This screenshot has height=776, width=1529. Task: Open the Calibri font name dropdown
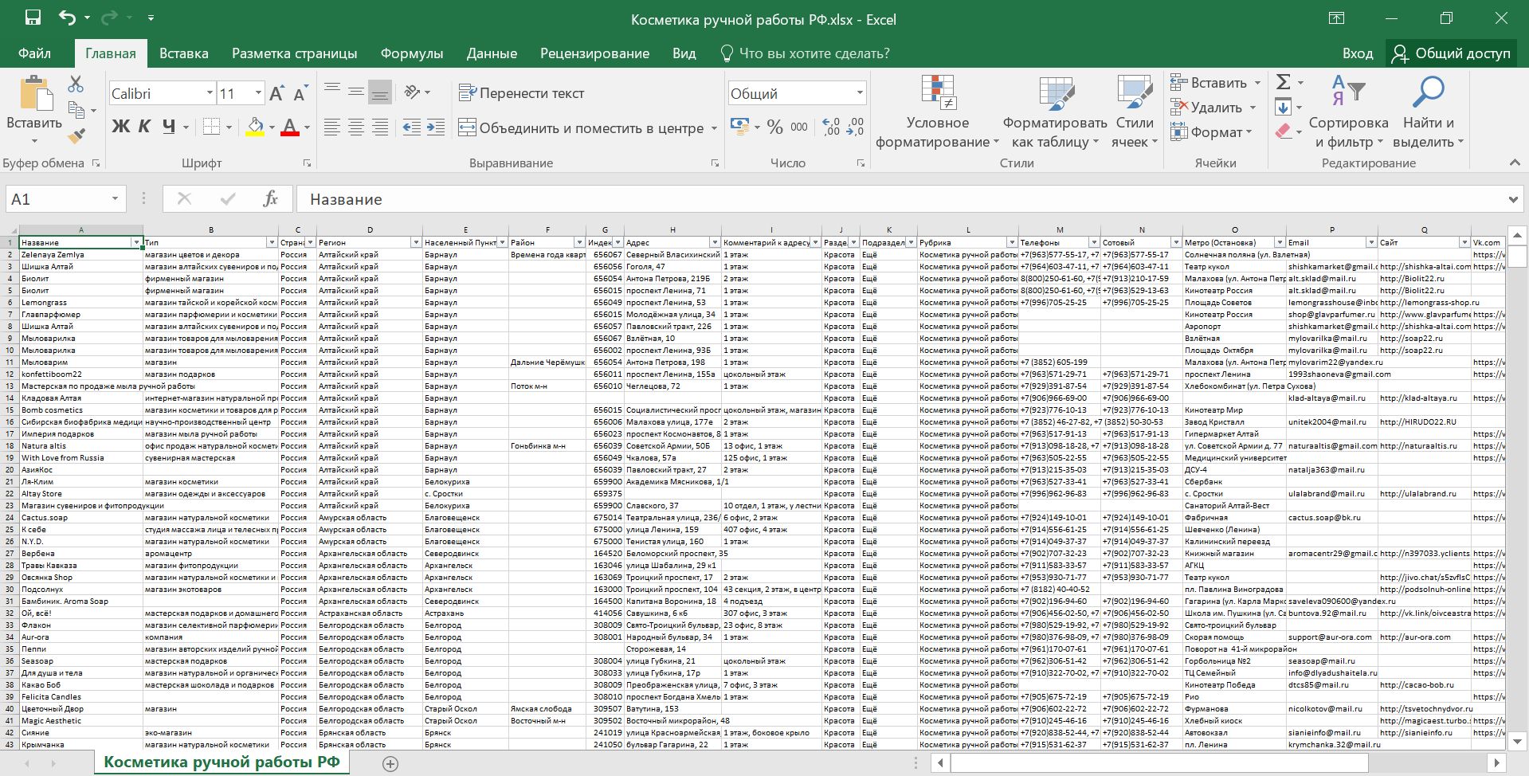coord(210,93)
